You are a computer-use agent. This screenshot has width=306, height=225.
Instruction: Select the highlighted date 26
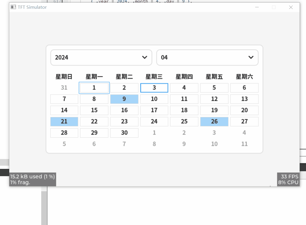tap(214, 122)
